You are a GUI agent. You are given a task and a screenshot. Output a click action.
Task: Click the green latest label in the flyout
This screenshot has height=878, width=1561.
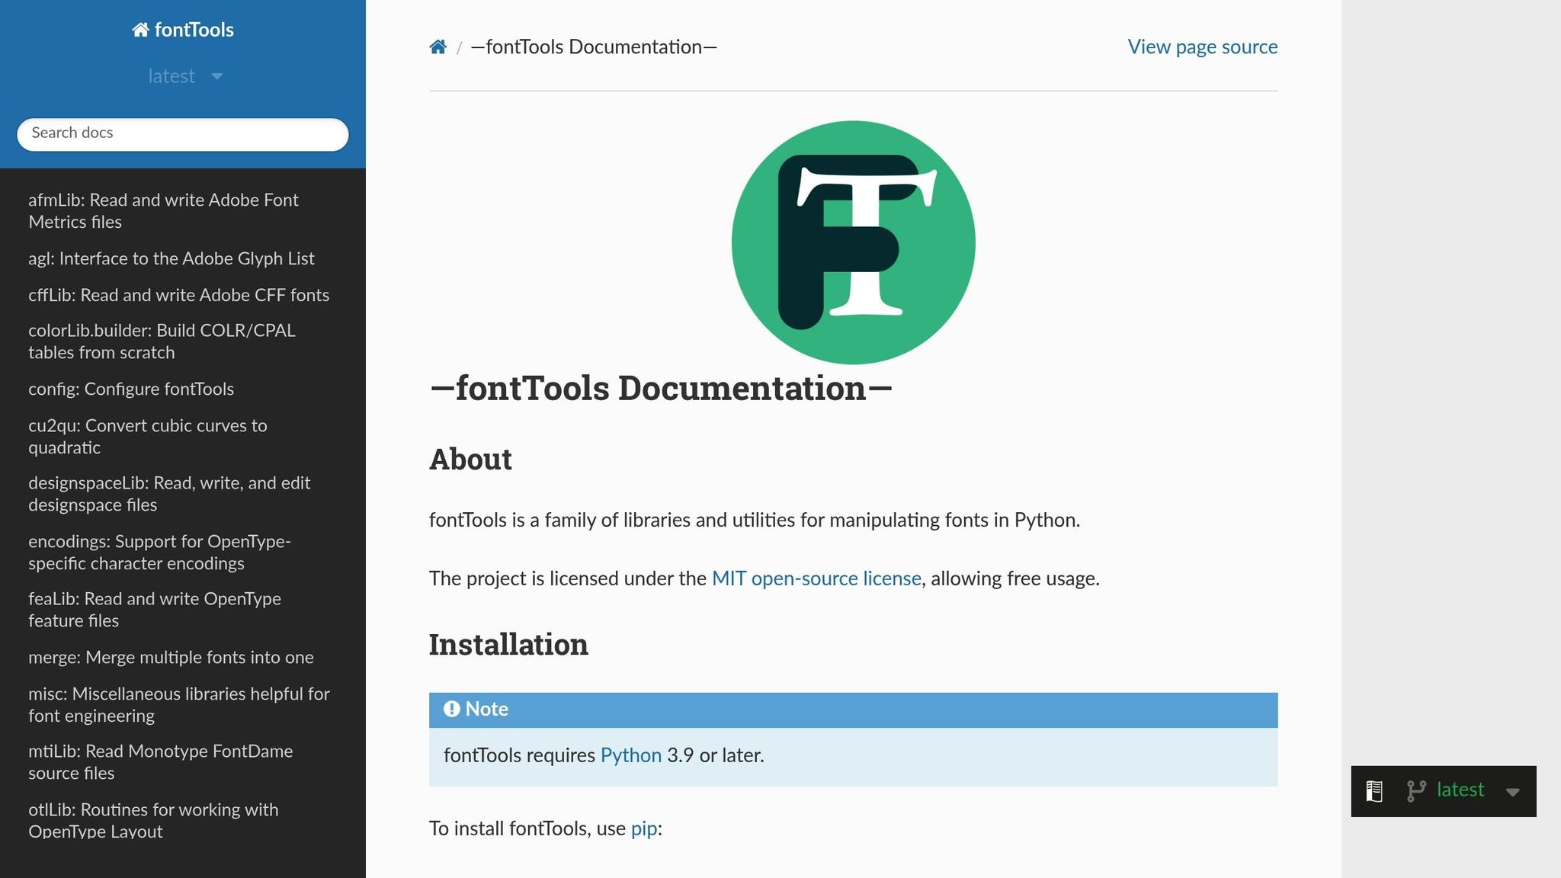pos(1460,790)
